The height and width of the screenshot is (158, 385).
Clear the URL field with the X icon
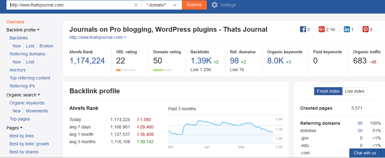[136, 5]
